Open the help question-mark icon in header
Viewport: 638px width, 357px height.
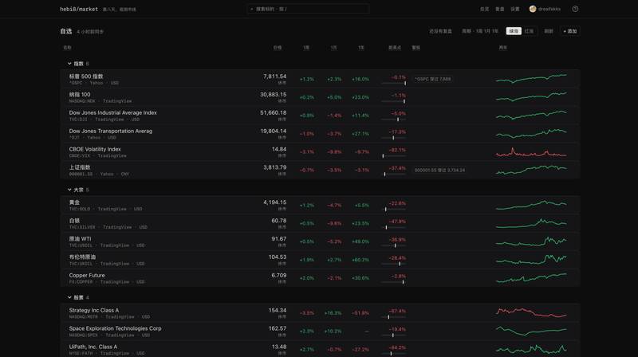tap(575, 9)
